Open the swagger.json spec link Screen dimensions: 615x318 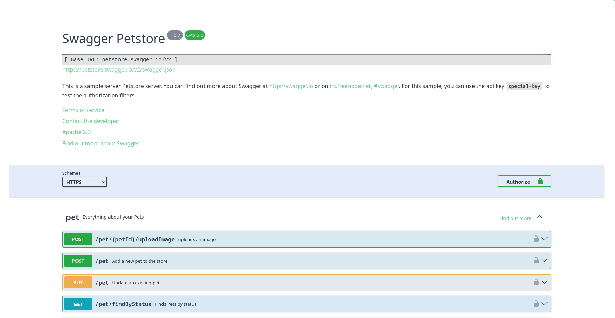coord(119,69)
